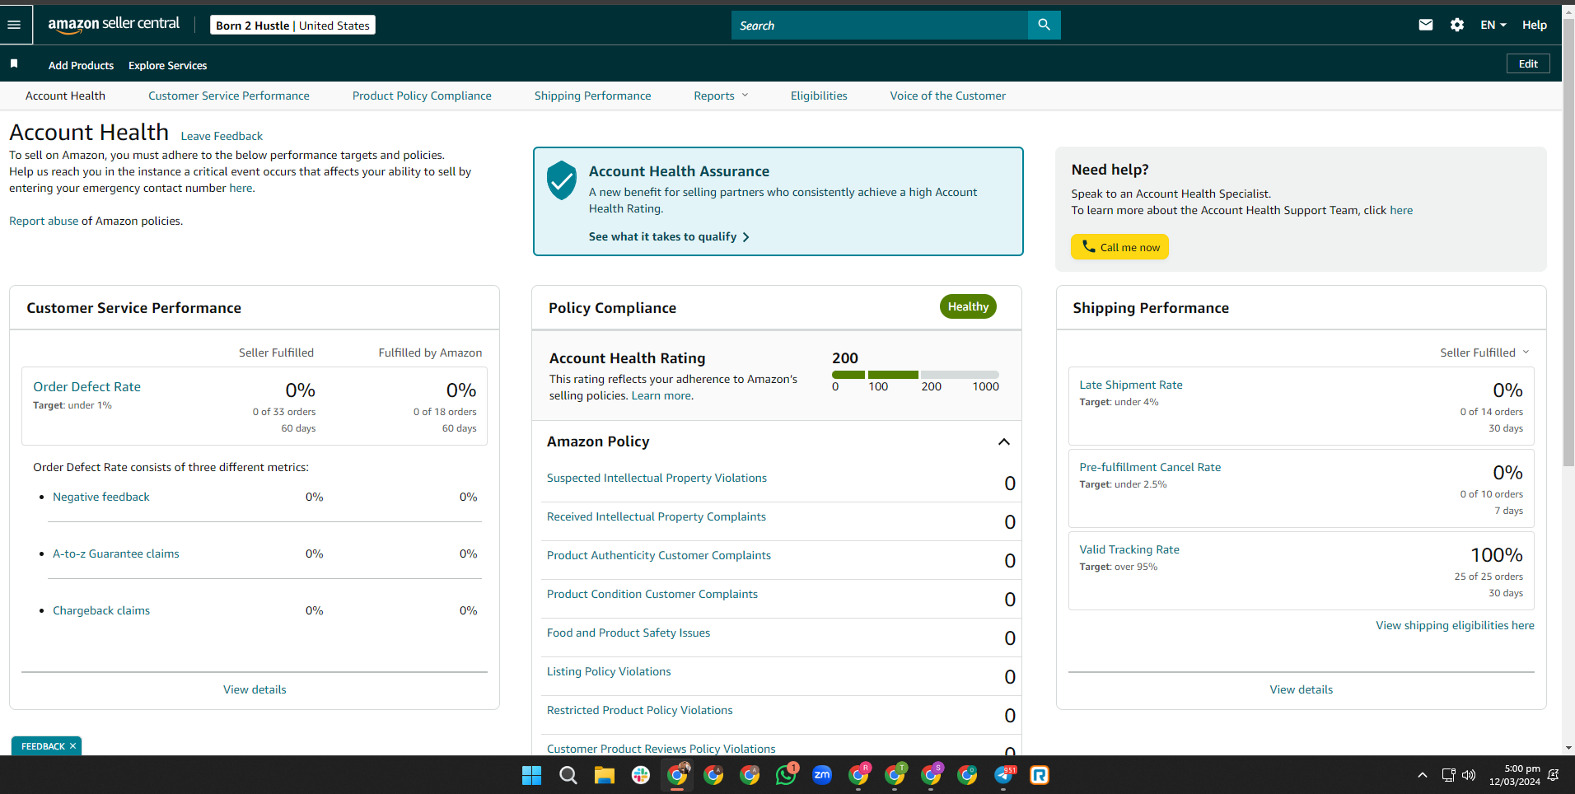This screenshot has height=794, width=1575.
Task: Open Slack from the taskbar
Action: 640,775
